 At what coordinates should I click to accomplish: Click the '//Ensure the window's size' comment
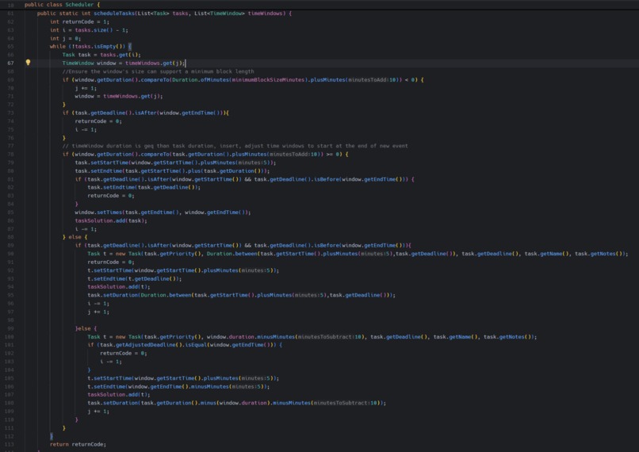[x=158, y=71]
